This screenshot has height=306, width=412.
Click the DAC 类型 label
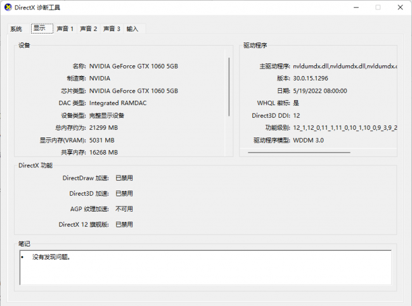[72, 103]
